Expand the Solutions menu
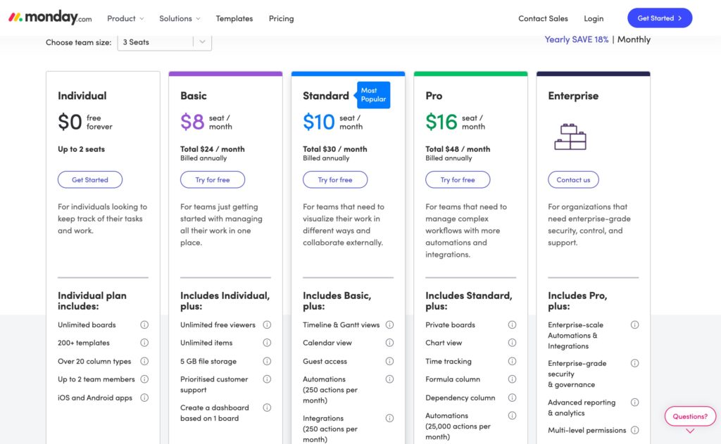 pos(180,18)
